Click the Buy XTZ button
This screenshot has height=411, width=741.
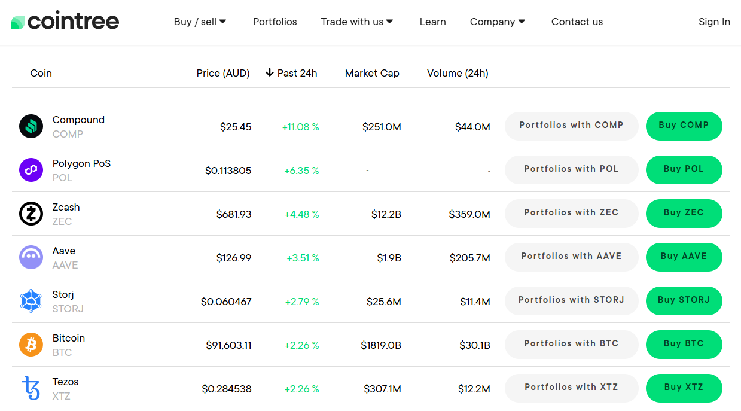684,388
